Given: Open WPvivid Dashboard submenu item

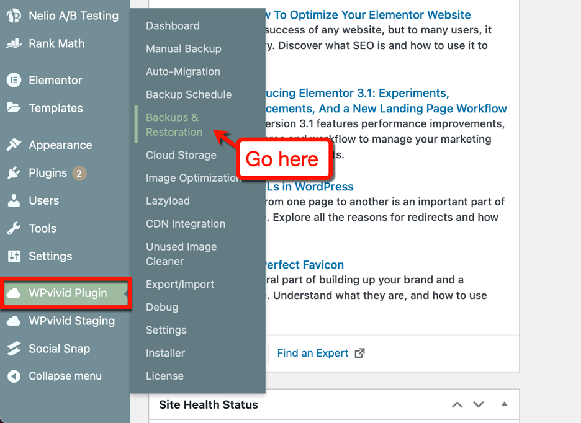Looking at the screenshot, I should tap(173, 25).
